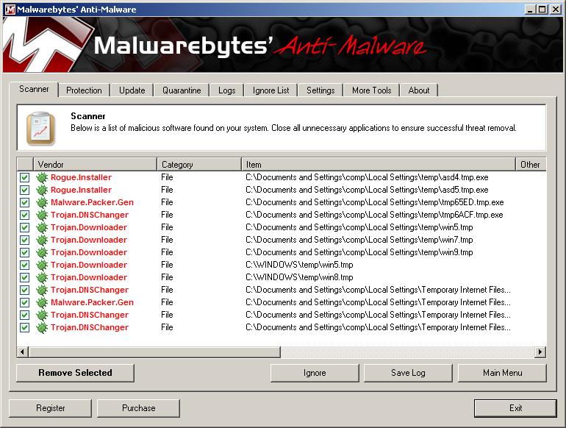Uncheck the asd4.tmp.exe Rogue.Installer checkbox
Image resolution: width=566 pixels, height=428 pixels.
[24, 177]
